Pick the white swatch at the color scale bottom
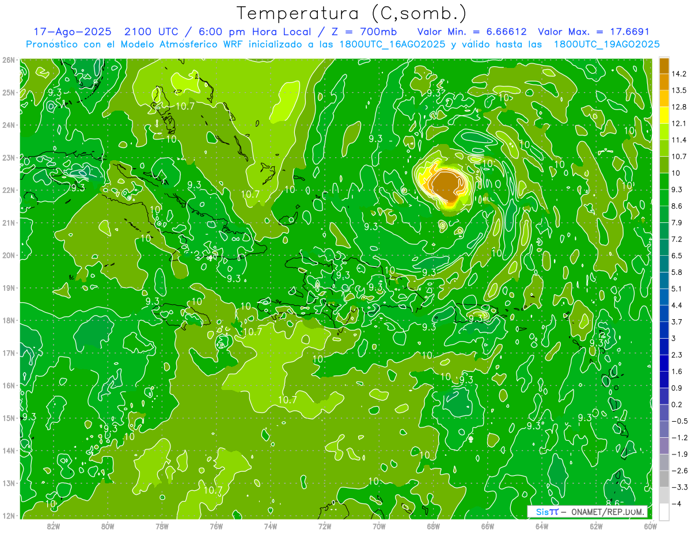Viewport: 691px width, 534px height. (664, 511)
